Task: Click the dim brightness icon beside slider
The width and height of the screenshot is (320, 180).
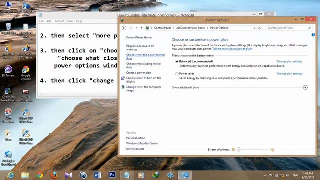Action: pos(233,150)
